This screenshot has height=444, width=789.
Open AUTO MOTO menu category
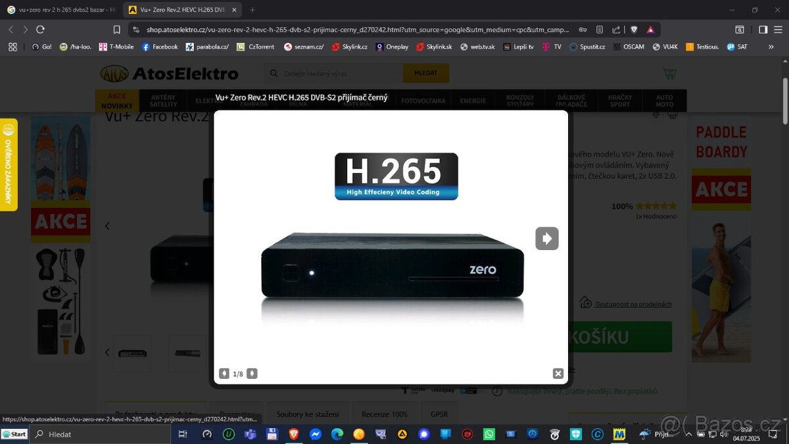click(x=665, y=101)
